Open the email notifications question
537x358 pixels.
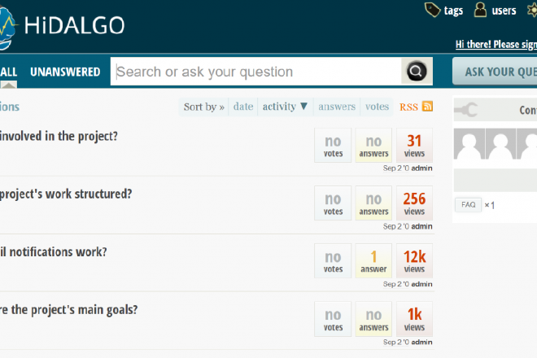[53, 252]
